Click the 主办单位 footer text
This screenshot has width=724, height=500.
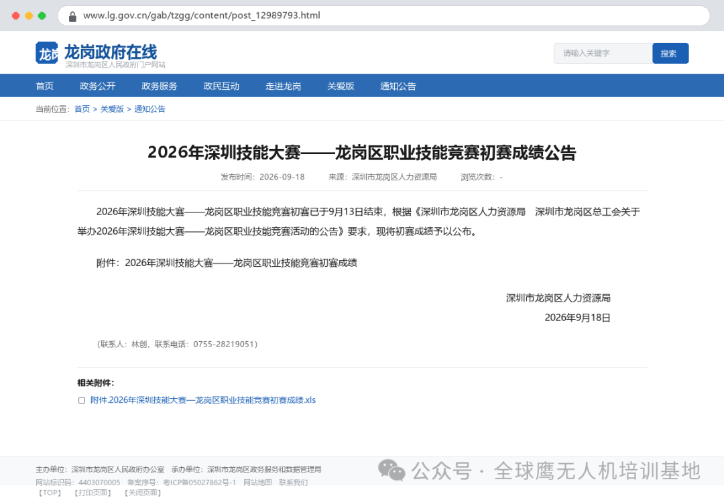(x=100, y=469)
